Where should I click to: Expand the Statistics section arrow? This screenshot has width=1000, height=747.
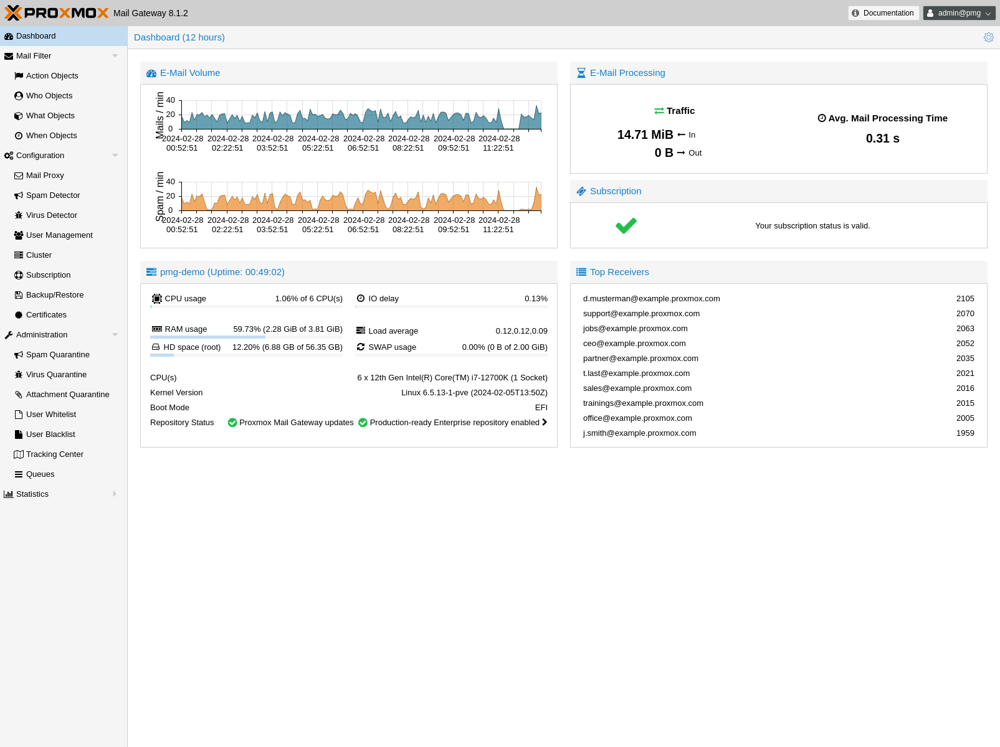[115, 494]
